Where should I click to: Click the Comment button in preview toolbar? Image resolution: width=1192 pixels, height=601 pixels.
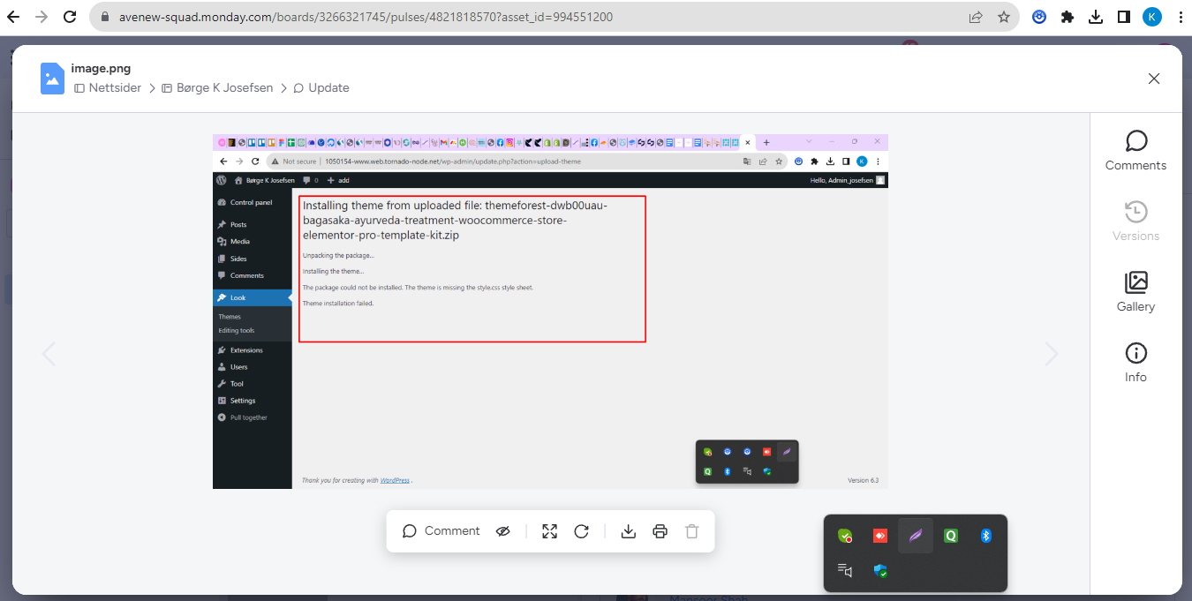click(x=441, y=531)
